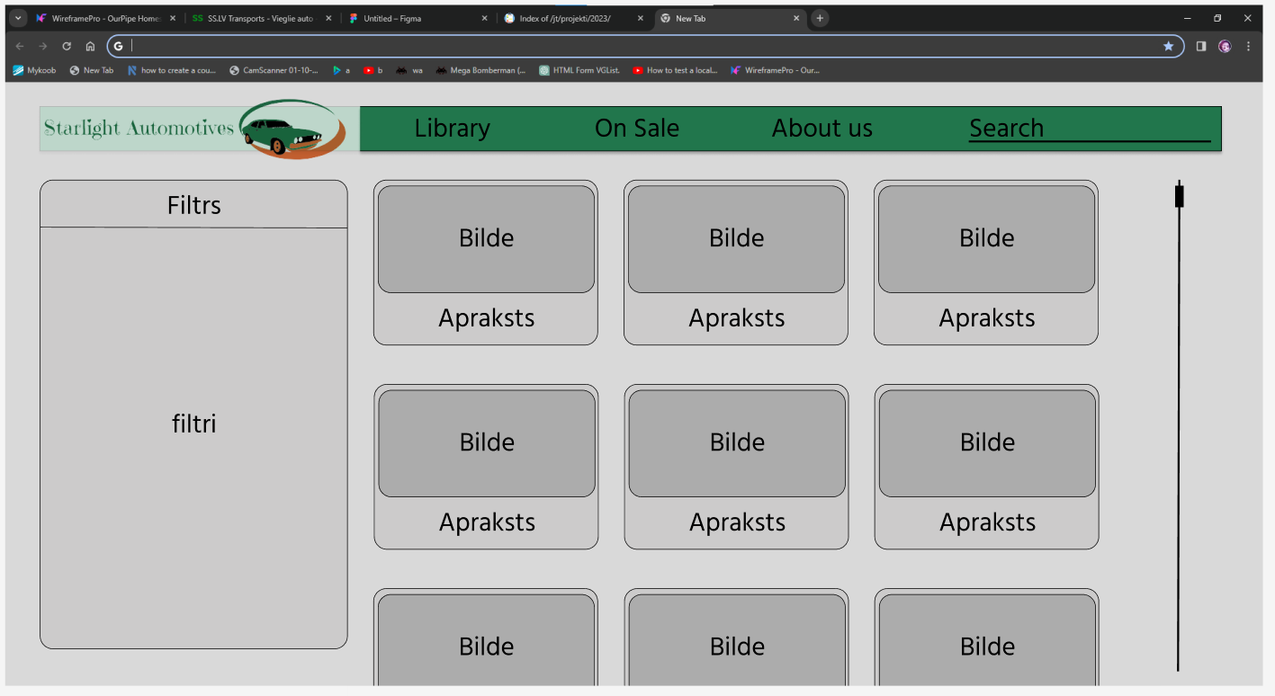Open the Library navigation link
Image resolution: width=1275 pixels, height=696 pixels.
coord(452,129)
